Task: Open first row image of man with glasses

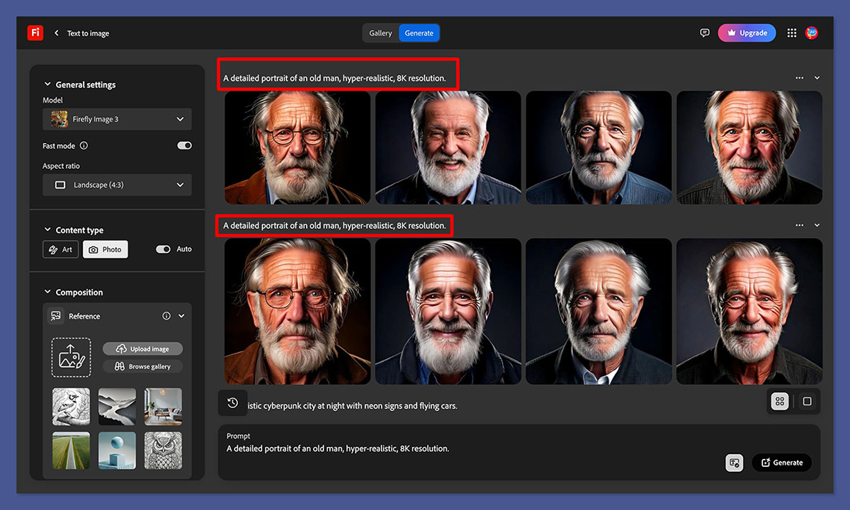Action: (x=297, y=147)
